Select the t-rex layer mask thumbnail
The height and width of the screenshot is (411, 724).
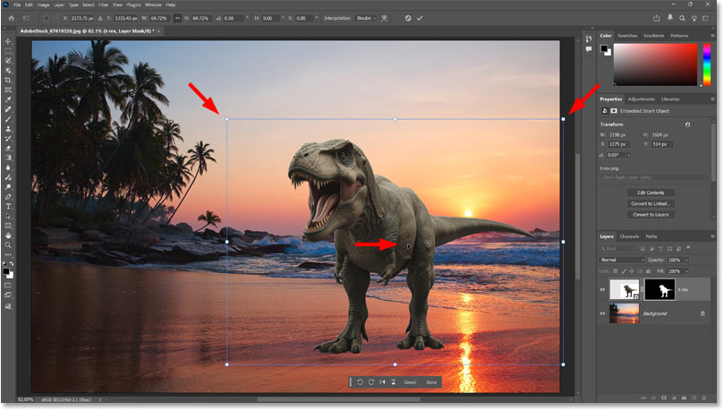point(660,290)
